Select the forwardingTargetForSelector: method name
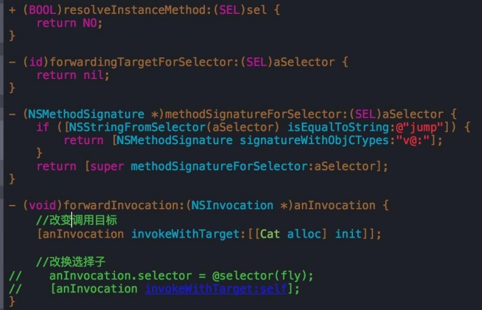Viewport: 482px width, 310px height. coord(145,62)
